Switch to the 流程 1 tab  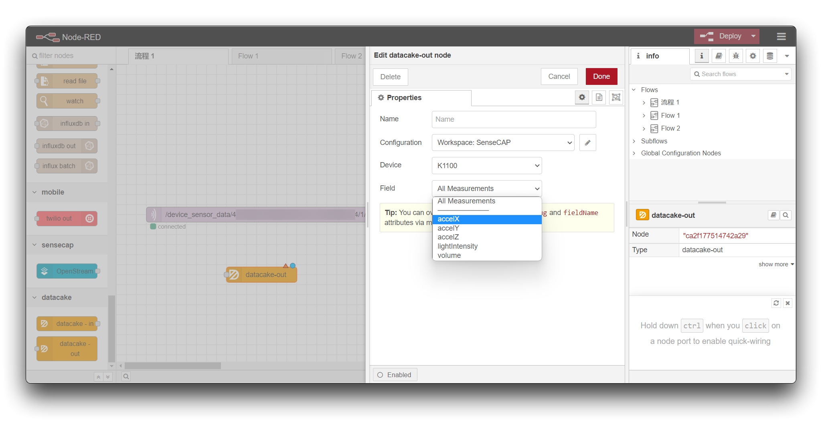pos(178,56)
